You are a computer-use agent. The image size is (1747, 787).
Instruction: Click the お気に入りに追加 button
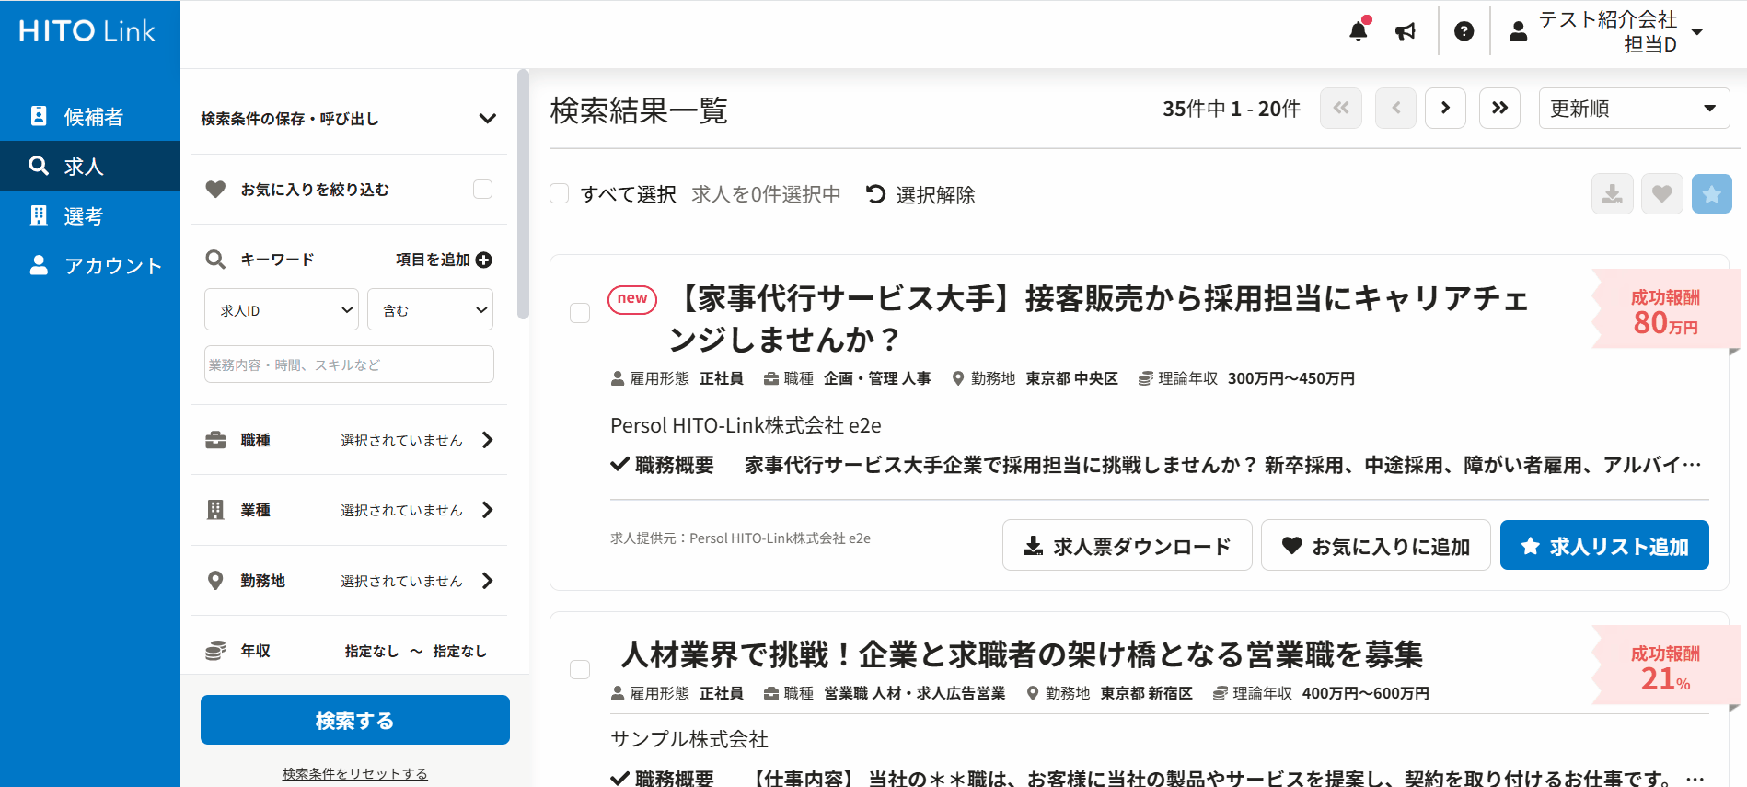(x=1376, y=546)
